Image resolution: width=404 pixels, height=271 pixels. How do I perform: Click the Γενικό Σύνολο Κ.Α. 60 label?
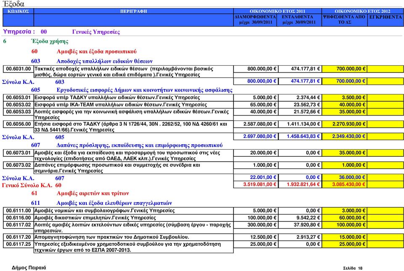pos(32,185)
